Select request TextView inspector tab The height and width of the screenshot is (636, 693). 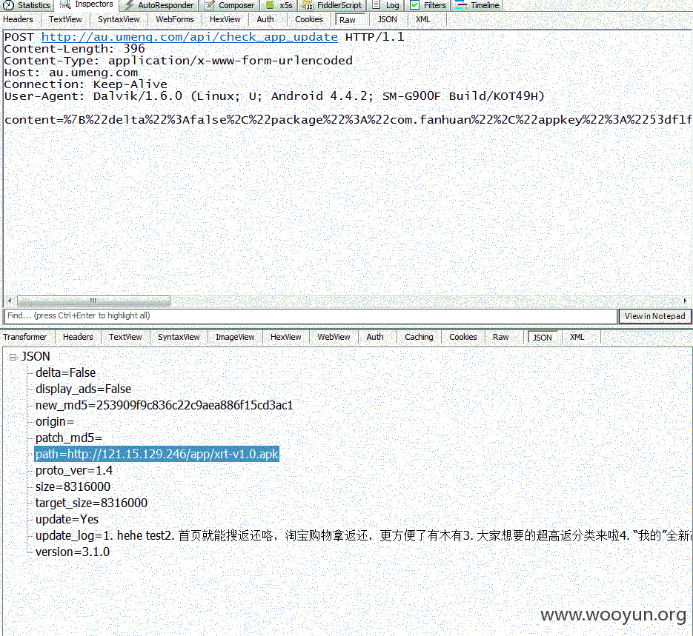pyautogui.click(x=65, y=19)
